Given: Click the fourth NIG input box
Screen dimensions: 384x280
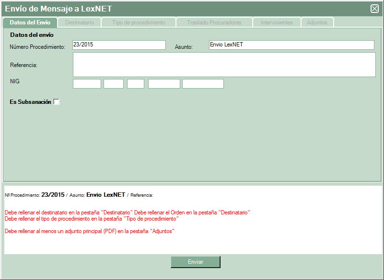Looking at the screenshot, I should tap(164, 84).
